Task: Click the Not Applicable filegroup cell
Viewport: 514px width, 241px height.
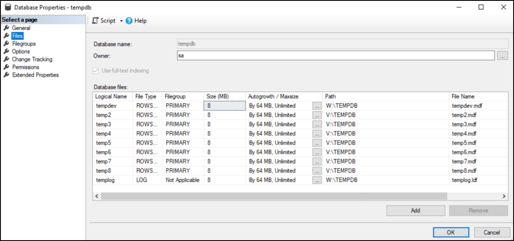Action: (183, 180)
